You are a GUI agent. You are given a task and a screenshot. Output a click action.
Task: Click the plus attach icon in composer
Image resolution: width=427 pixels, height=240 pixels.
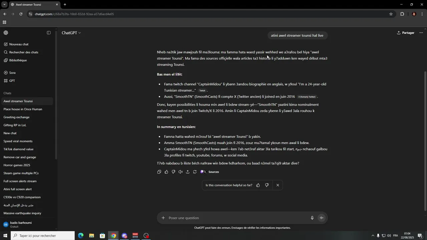point(163,218)
